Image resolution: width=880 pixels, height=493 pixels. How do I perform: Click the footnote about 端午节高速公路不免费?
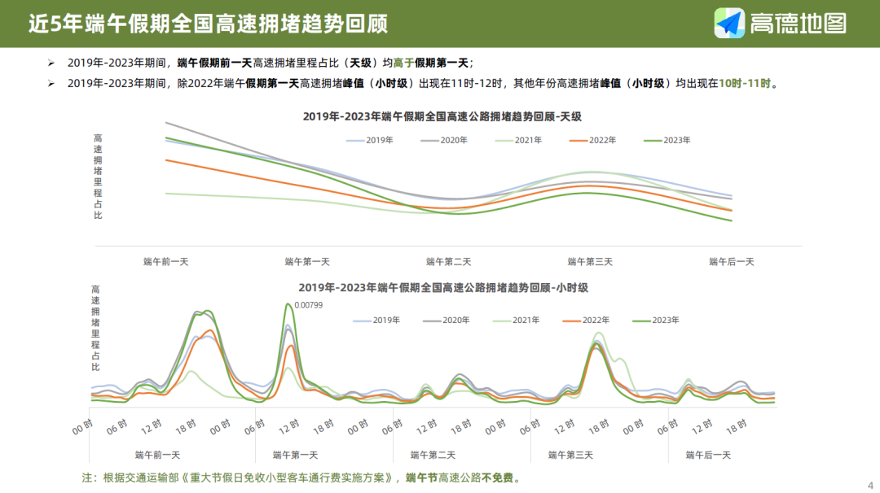(302, 478)
